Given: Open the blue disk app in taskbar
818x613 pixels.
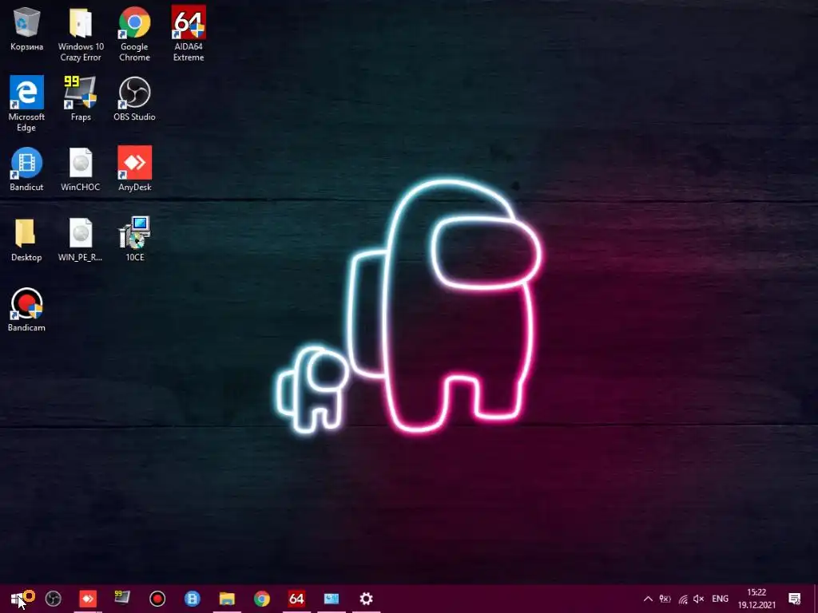Looking at the screenshot, I should 192,599.
